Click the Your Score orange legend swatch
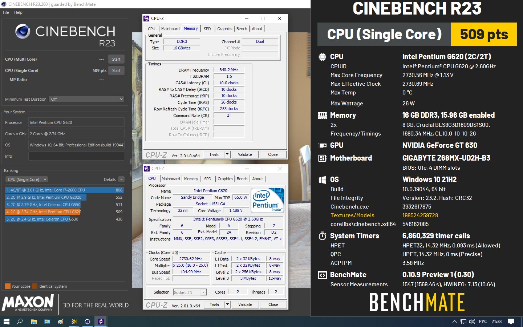Viewport: 523px width, 327px height. click(x=8, y=286)
